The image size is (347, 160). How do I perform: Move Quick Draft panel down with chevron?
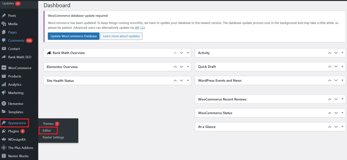pyautogui.click(x=336, y=67)
